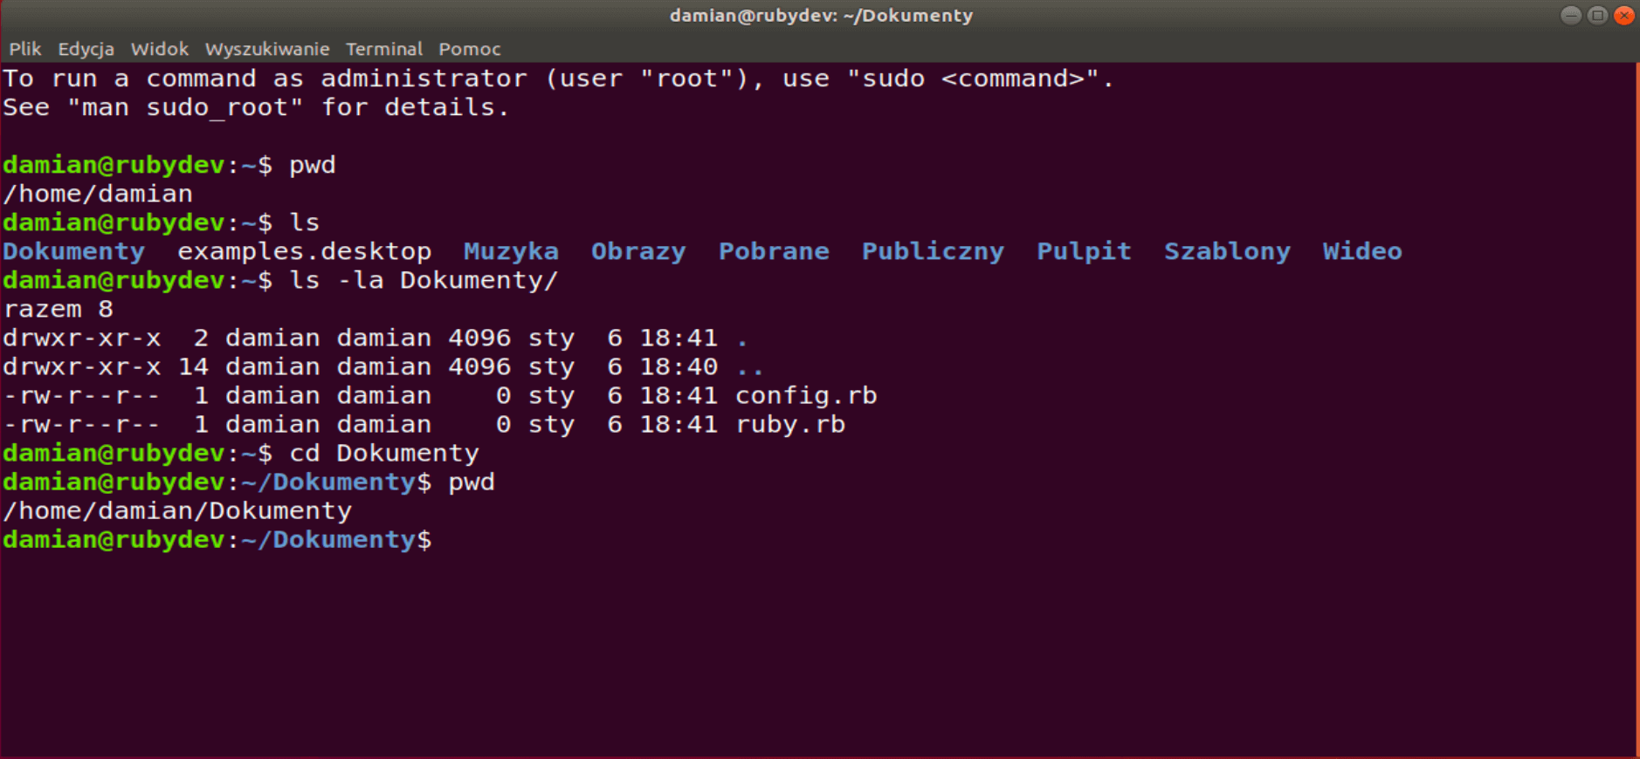
Task: Click the /home/damian/Dokumenty output line
Action: coord(177,511)
